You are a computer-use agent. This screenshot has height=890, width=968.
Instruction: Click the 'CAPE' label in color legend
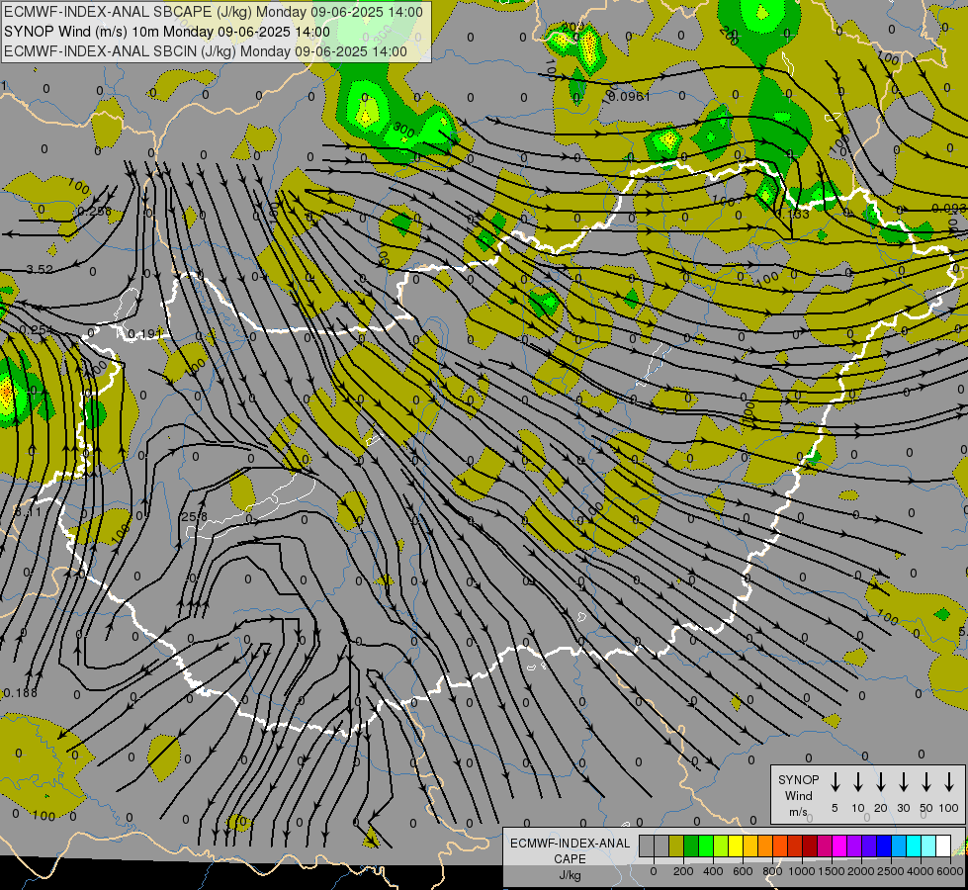click(570, 858)
